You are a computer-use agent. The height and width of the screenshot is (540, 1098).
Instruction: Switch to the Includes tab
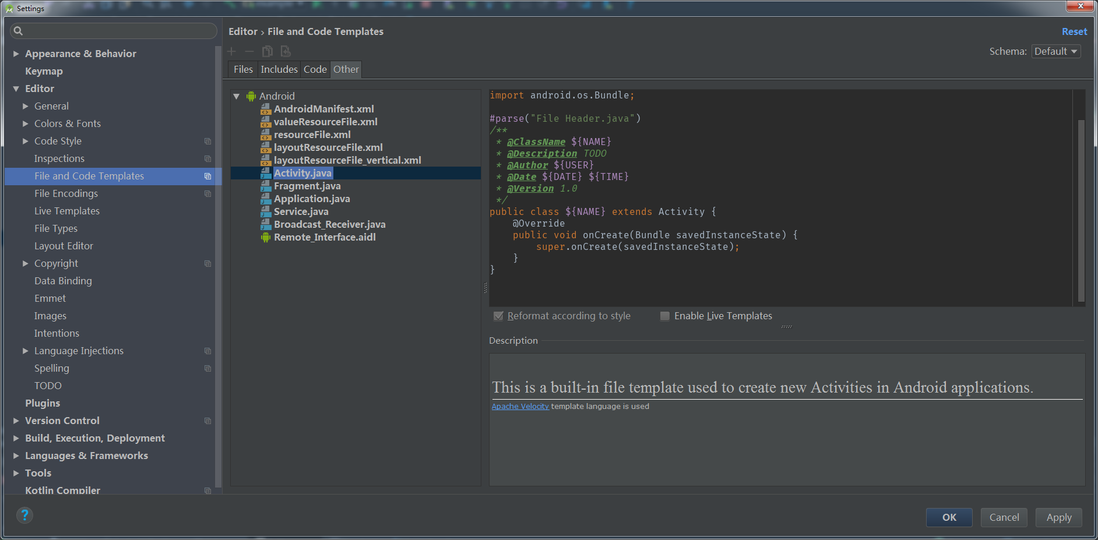pos(279,69)
